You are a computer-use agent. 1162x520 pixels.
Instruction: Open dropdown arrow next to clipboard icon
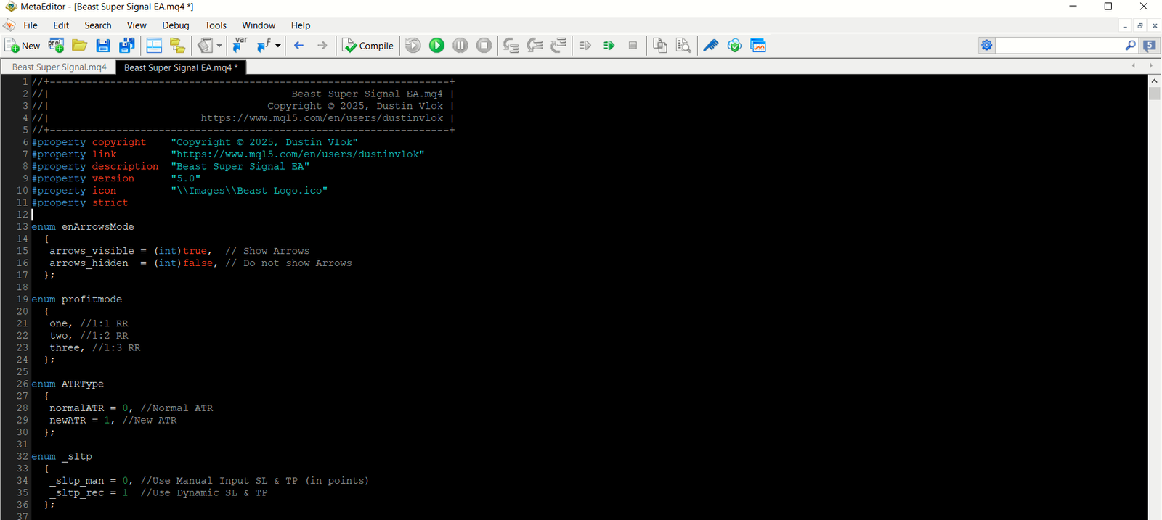click(x=219, y=46)
